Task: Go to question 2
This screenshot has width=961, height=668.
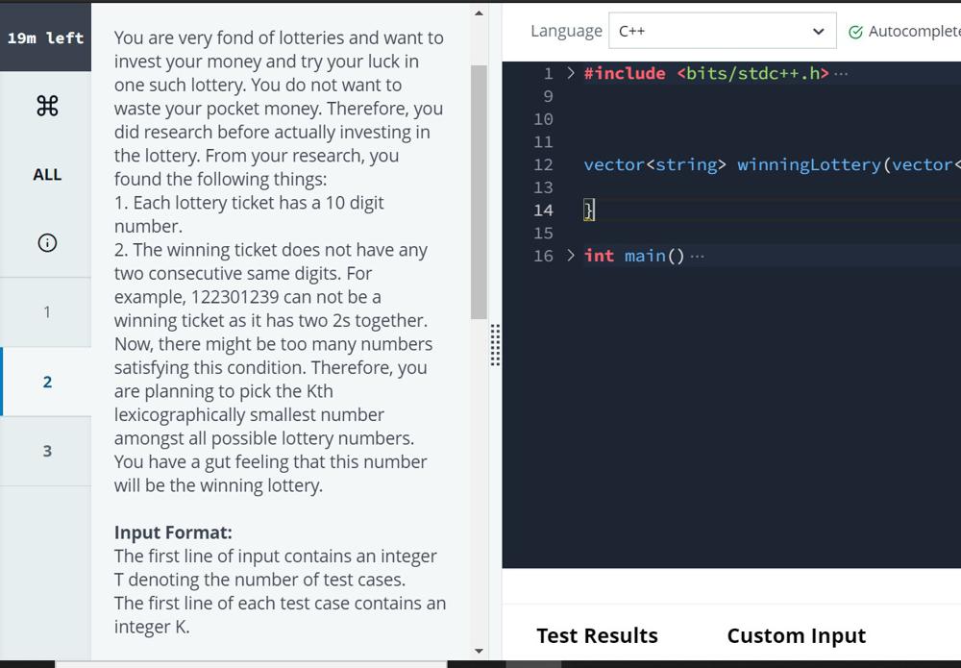Action: (x=46, y=382)
